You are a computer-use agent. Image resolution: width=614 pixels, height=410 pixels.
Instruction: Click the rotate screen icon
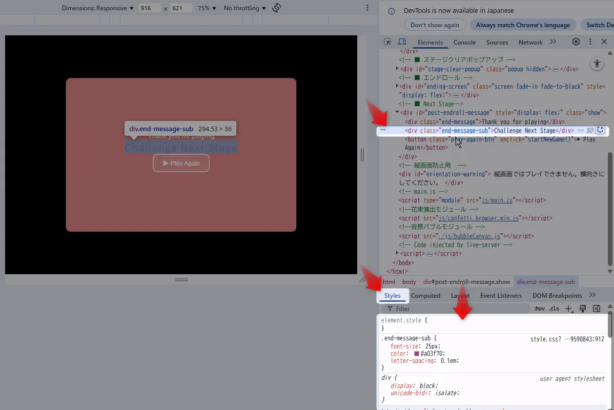tap(277, 8)
